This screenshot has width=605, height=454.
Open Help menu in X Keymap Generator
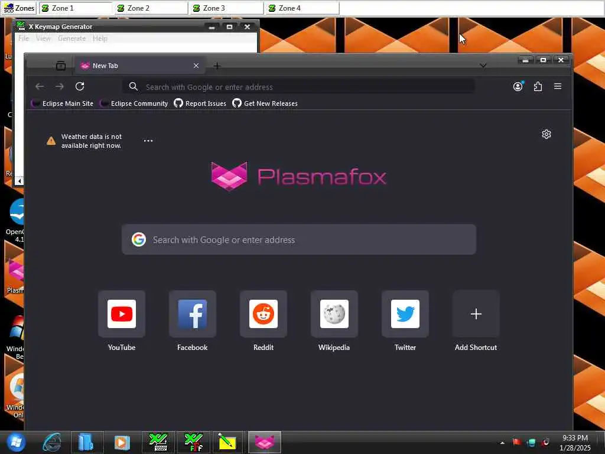(100, 38)
